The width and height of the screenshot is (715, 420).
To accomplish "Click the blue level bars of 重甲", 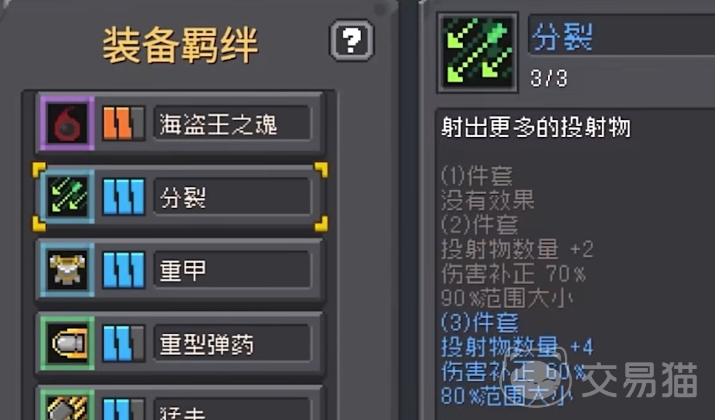I will pyautogui.click(x=124, y=270).
